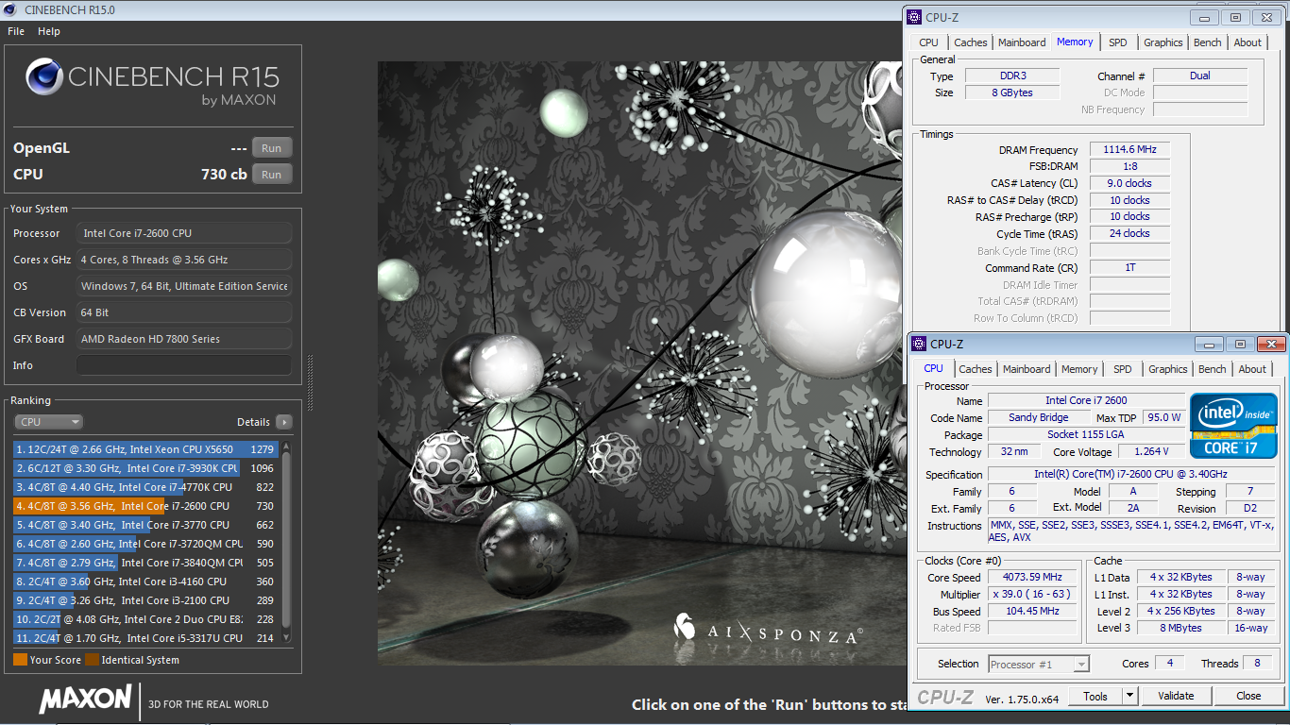Viewport: 1290px width, 725px height.
Task: Open the CPU ranking type dropdown
Action: (48, 422)
